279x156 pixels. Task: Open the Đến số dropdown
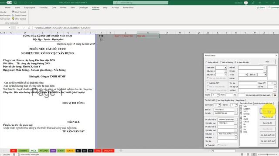265,75
